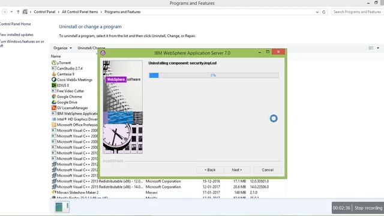Expand the address bar history dropdown
This screenshot has height=216, width=384.
(317, 12)
